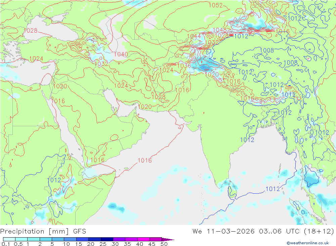The height and width of the screenshot is (246, 336).
Task: Click the date 'We 11-03-2026 03..06 UTC (18+12)'
Action: tap(263, 232)
